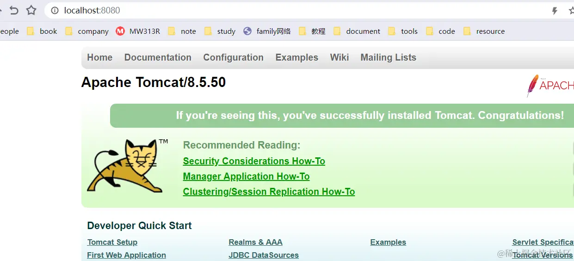Open Clustering/Session Replication How-To link

click(x=269, y=192)
